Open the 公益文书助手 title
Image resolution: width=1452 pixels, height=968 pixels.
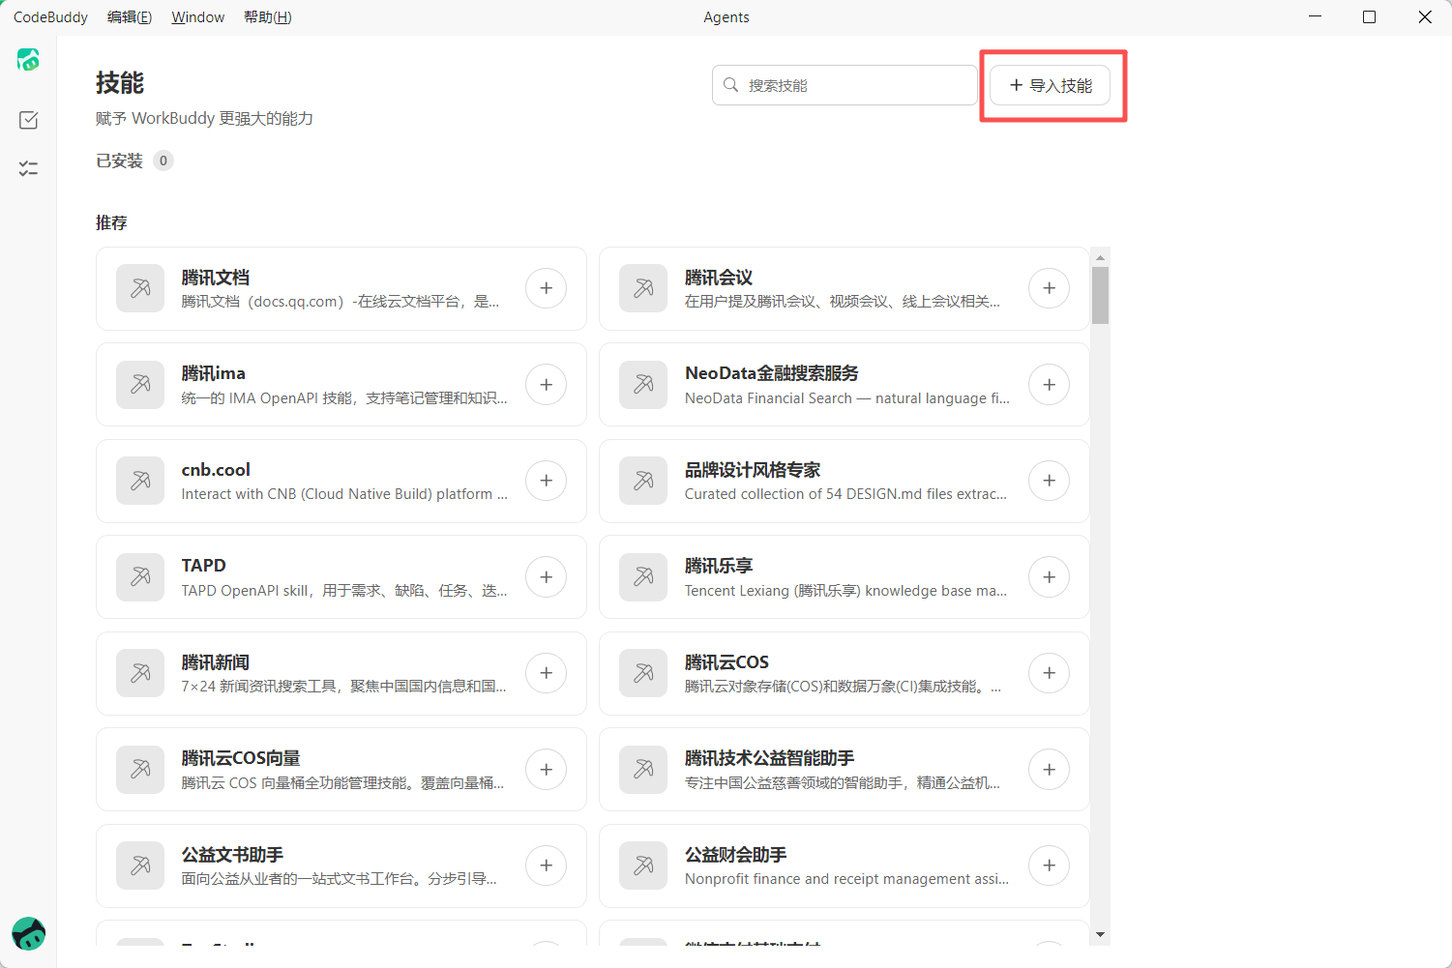pos(232,855)
